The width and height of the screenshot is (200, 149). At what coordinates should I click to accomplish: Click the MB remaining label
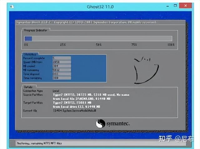click(x=31, y=70)
